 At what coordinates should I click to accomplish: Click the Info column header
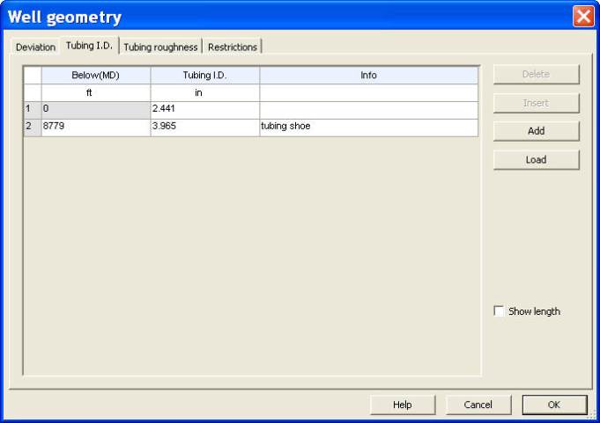(368, 76)
